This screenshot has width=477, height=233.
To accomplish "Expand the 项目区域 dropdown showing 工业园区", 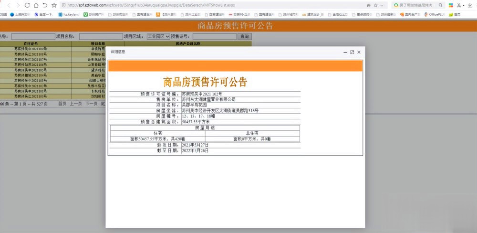I will point(158,36).
